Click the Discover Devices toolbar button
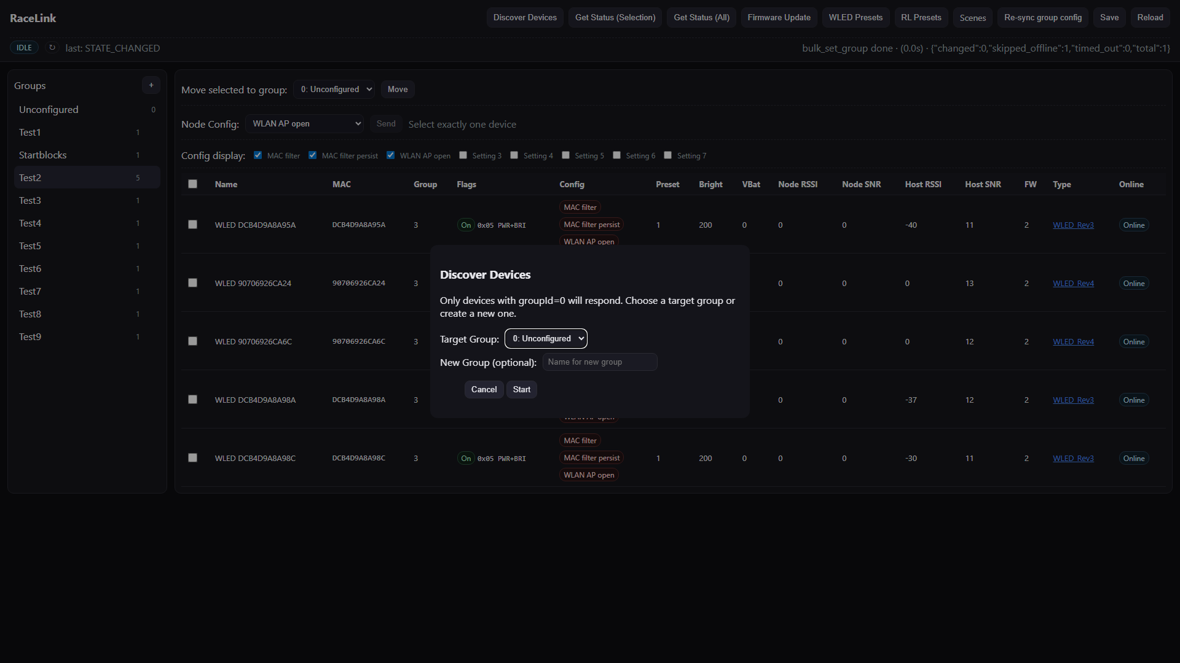This screenshot has width=1180, height=663. [525, 18]
